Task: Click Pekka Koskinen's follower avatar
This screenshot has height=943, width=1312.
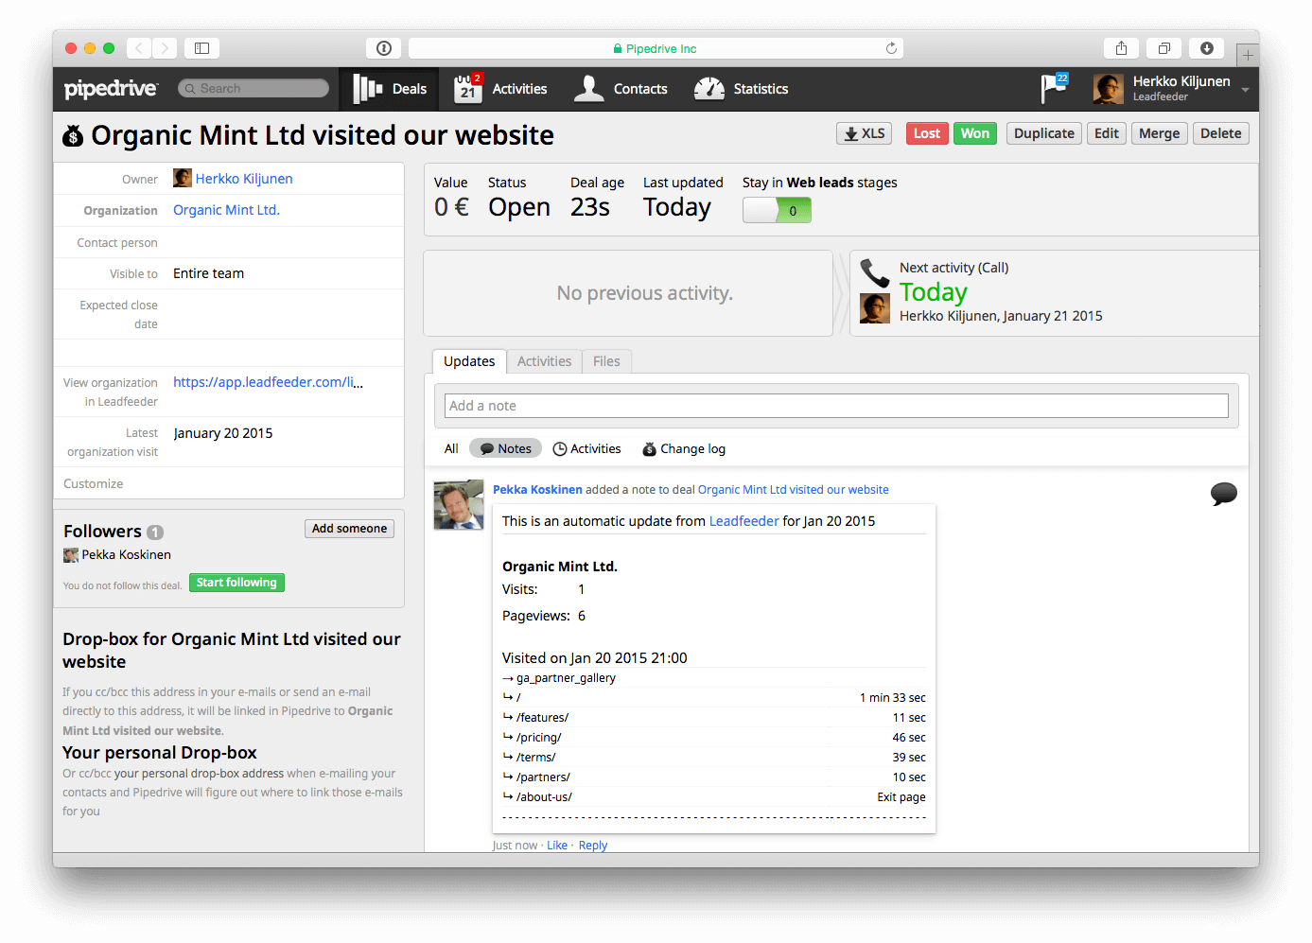Action: pyautogui.click(x=71, y=555)
